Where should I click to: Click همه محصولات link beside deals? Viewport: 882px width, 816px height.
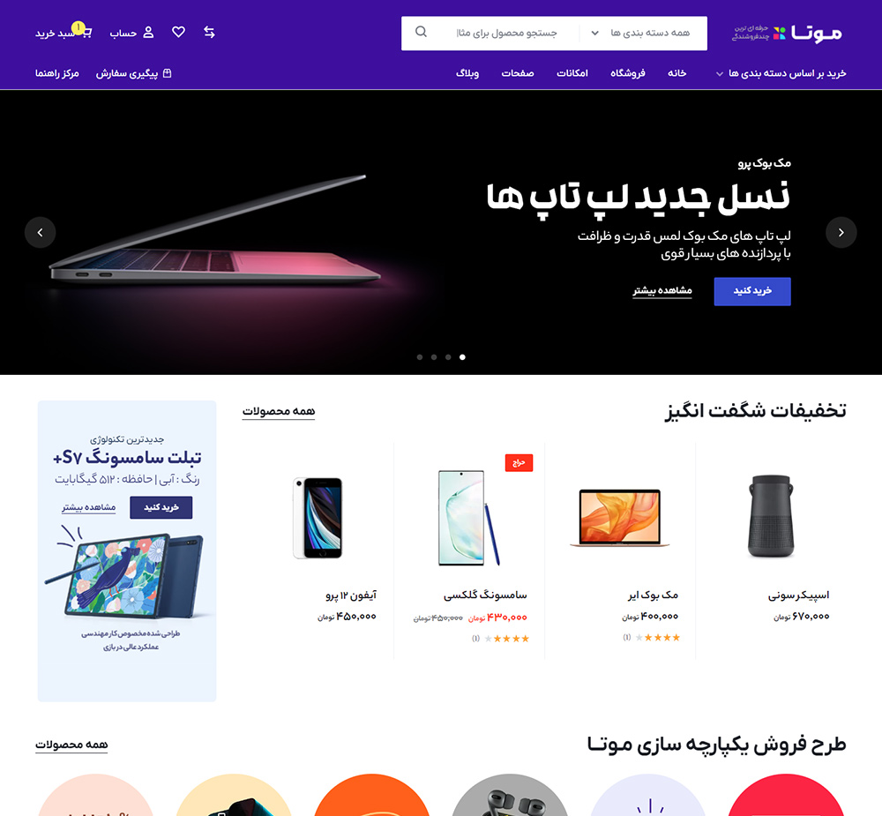279,411
